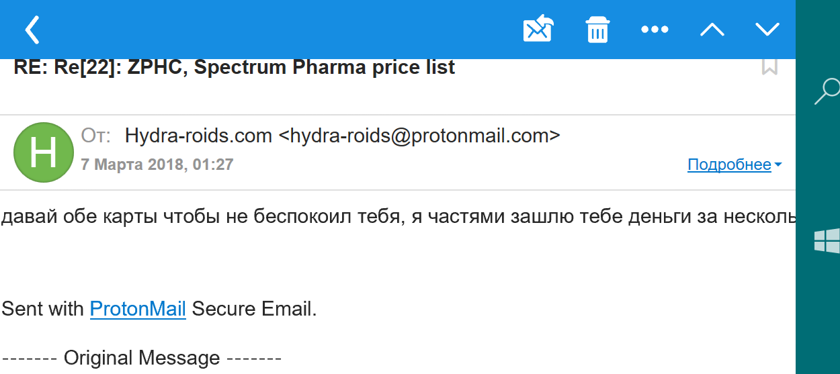The width and height of the screenshot is (840, 374).
Task: Go to previous message with up chevron
Action: (x=712, y=30)
